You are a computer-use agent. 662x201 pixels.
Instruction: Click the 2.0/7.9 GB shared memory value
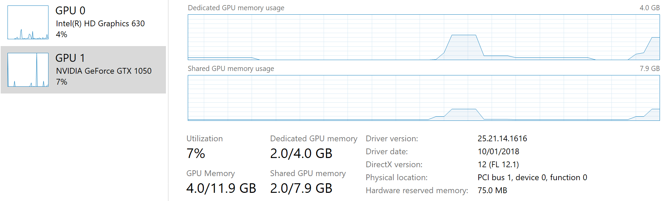point(301,188)
